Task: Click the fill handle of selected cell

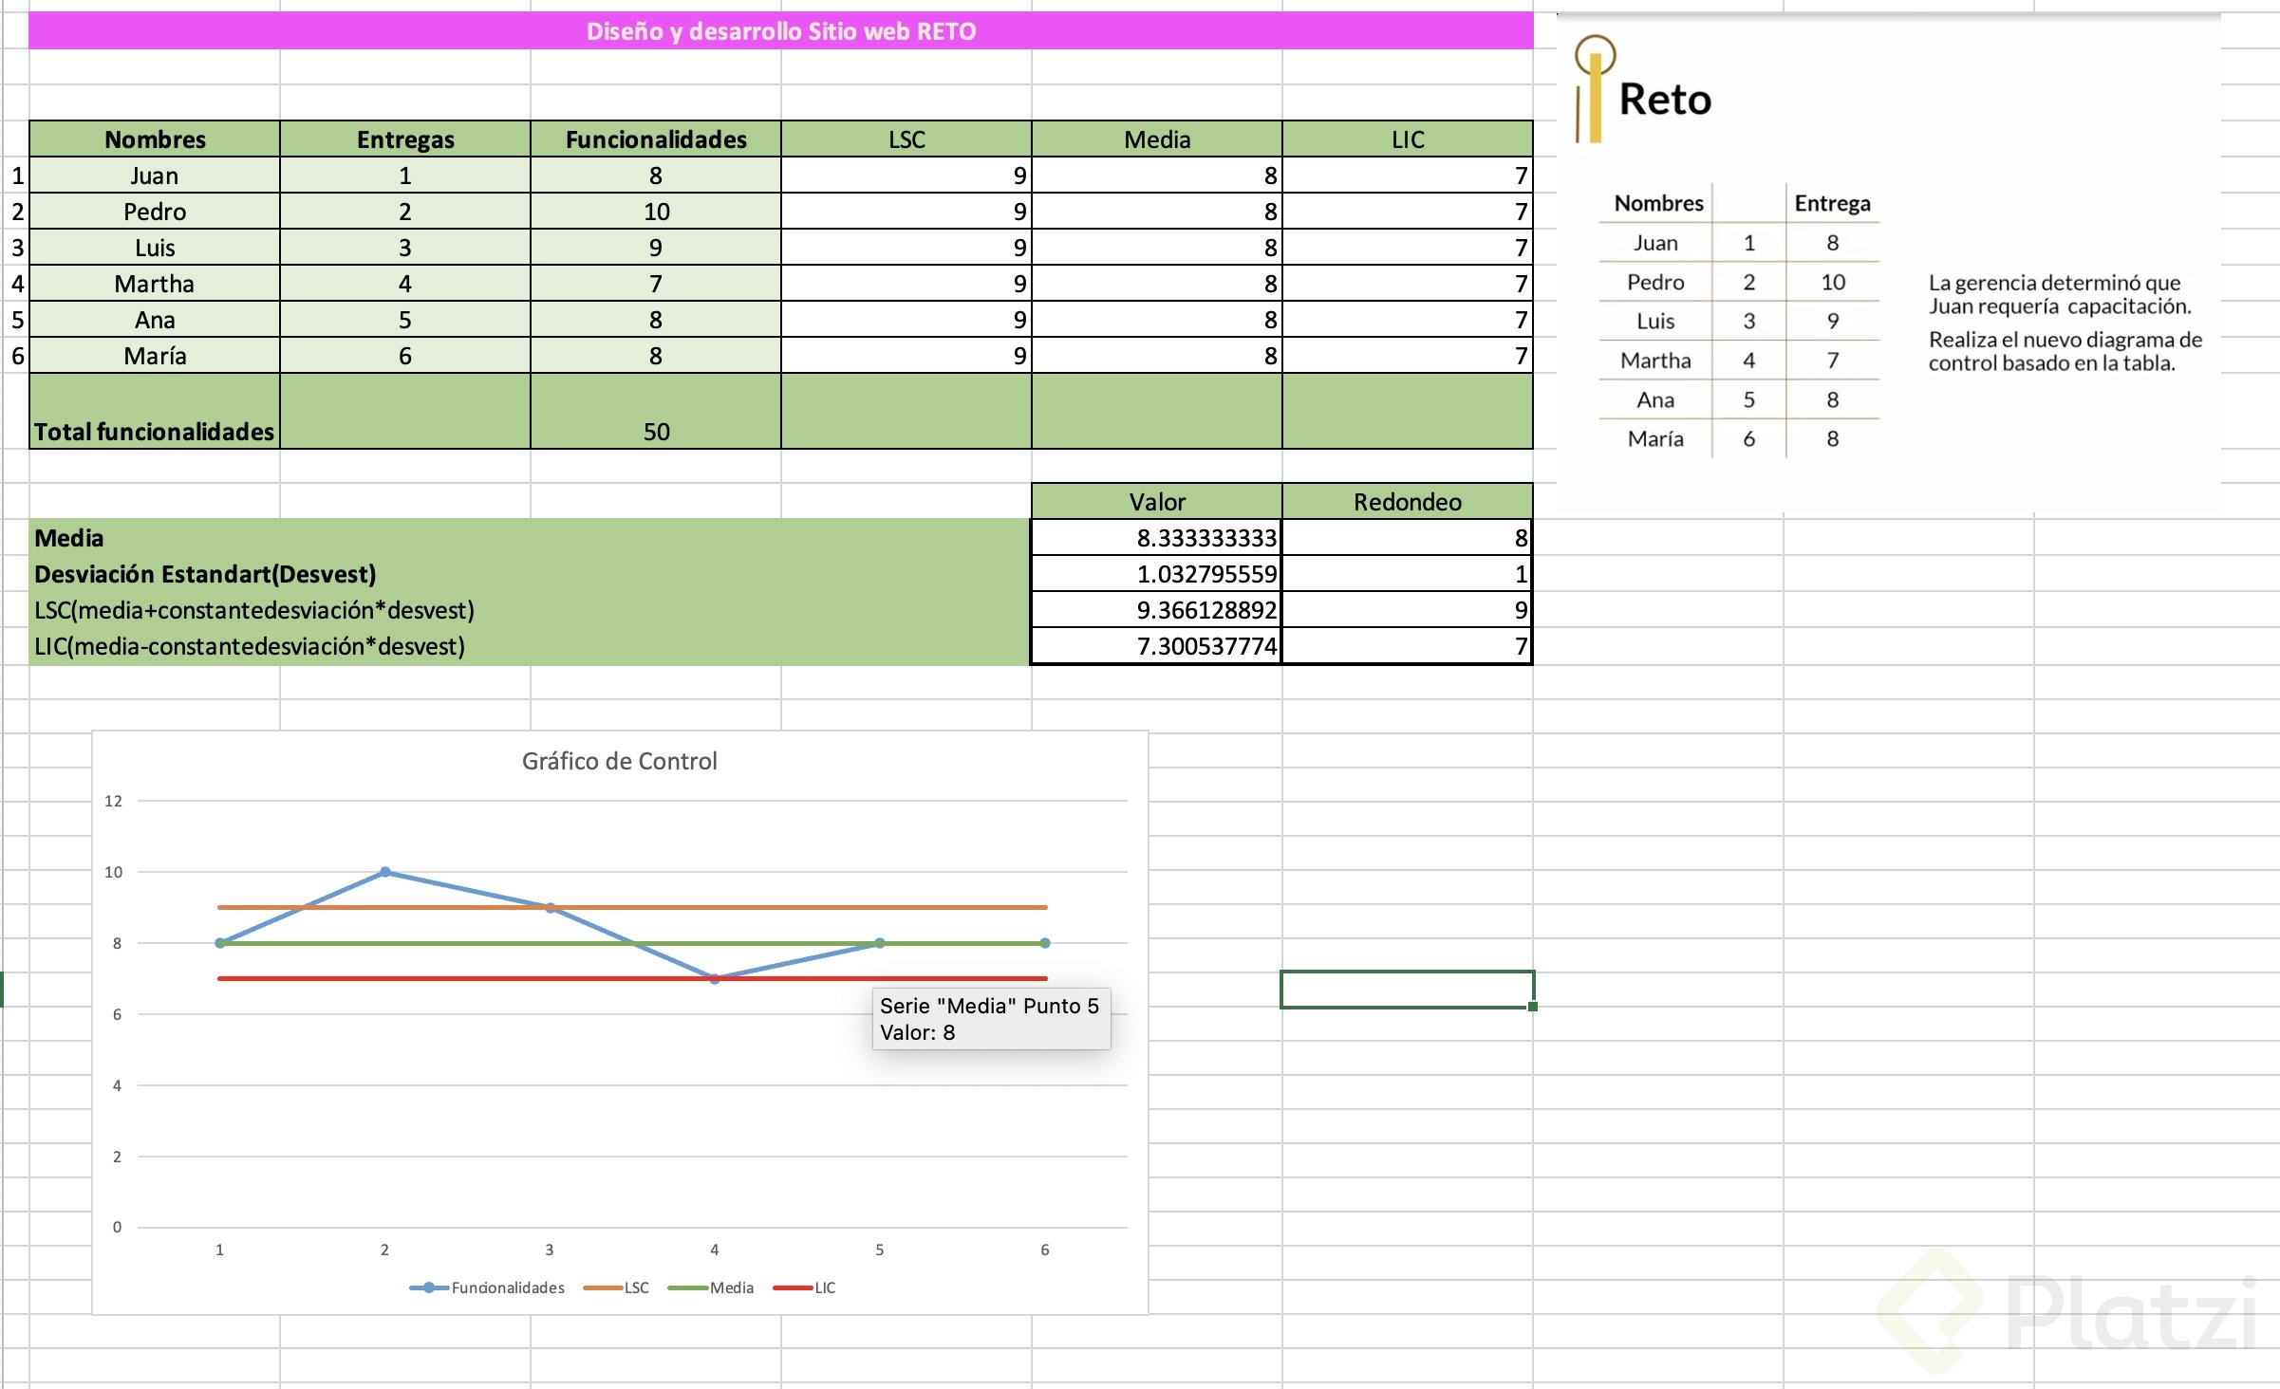Action: [1532, 1007]
